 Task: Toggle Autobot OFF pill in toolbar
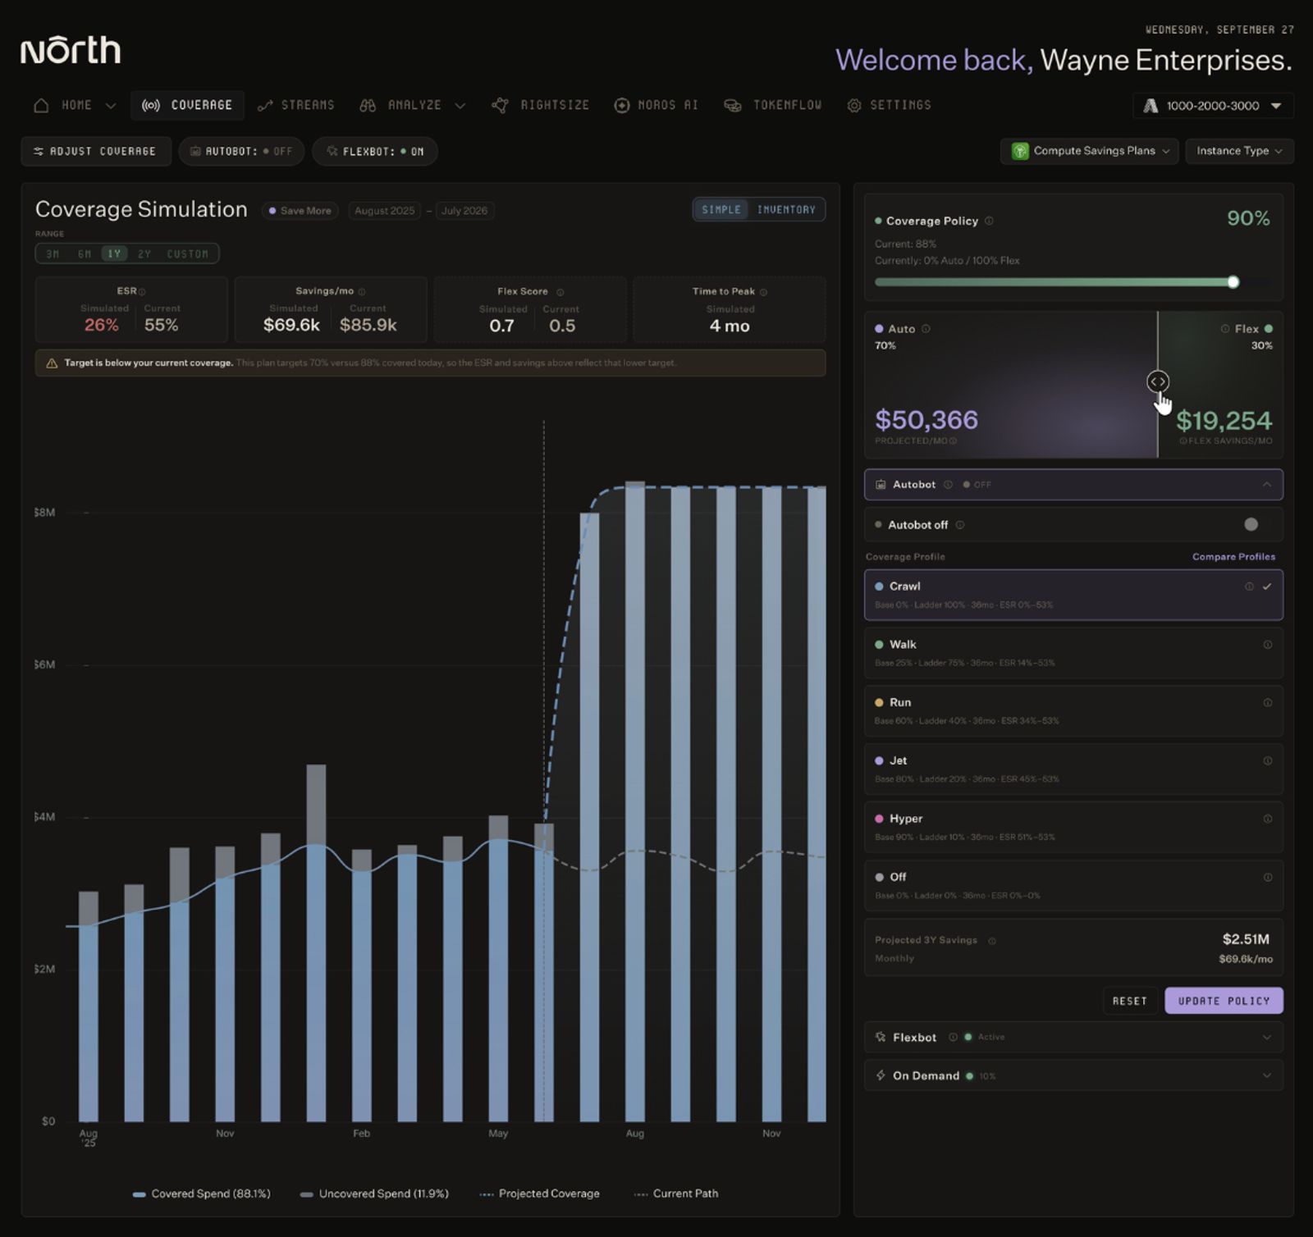pos(240,151)
